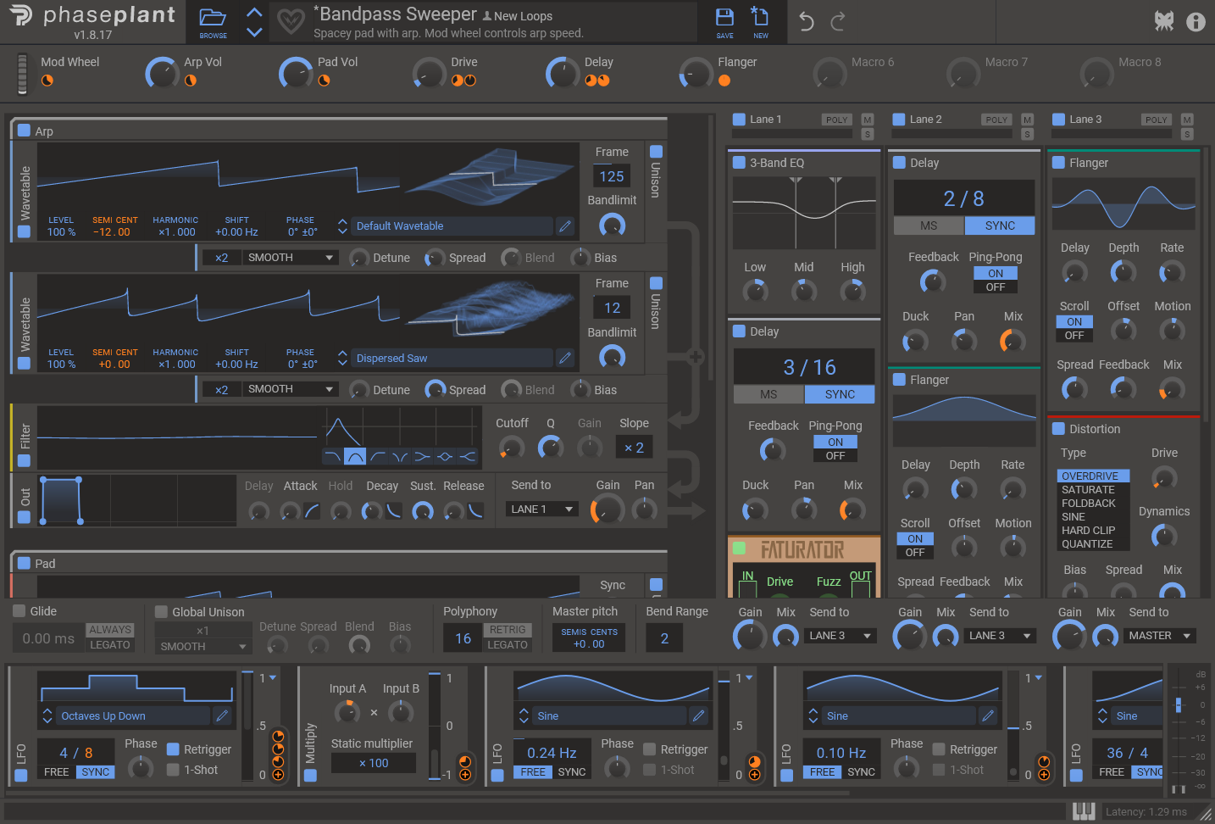Screen dimensions: 1215x824
Task: Load next preset with down arrow
Action: tap(254, 32)
